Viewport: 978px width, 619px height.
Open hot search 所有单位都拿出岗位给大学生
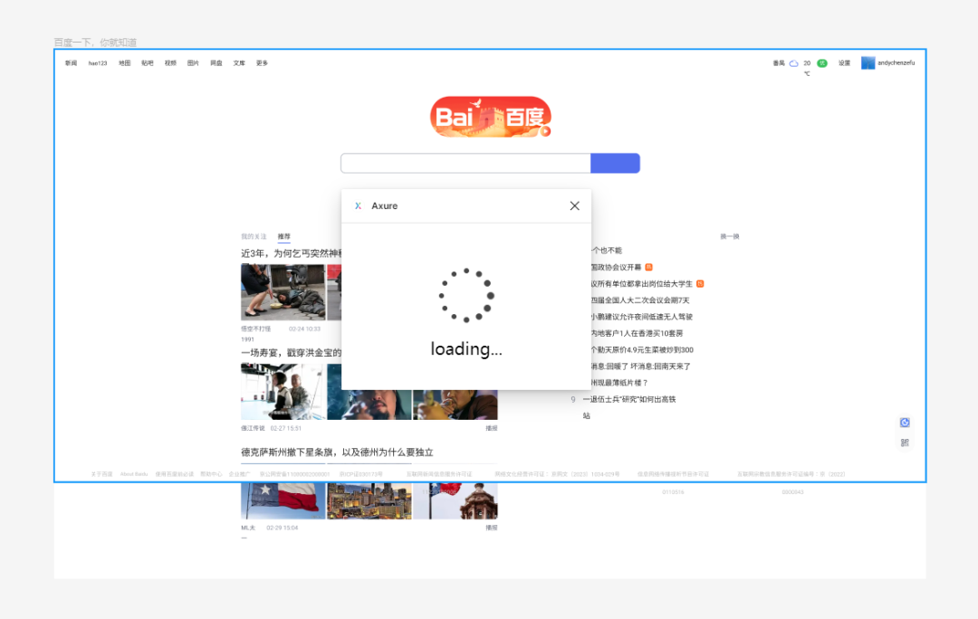642,283
